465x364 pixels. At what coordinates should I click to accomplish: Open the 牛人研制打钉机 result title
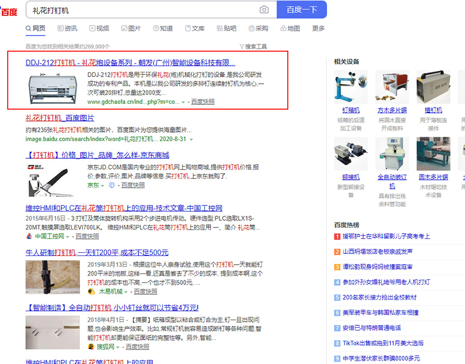97,252
